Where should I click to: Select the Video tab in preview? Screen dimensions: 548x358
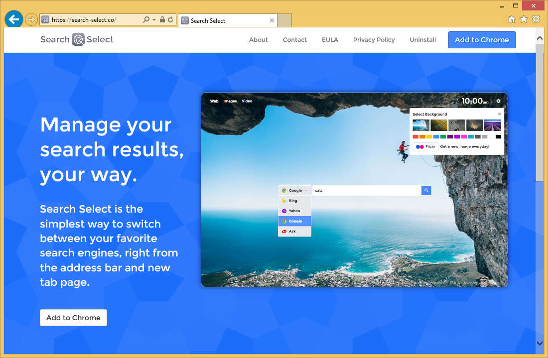(247, 101)
